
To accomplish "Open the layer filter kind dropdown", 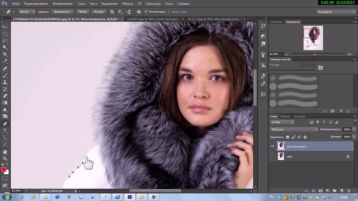I will (282, 122).
